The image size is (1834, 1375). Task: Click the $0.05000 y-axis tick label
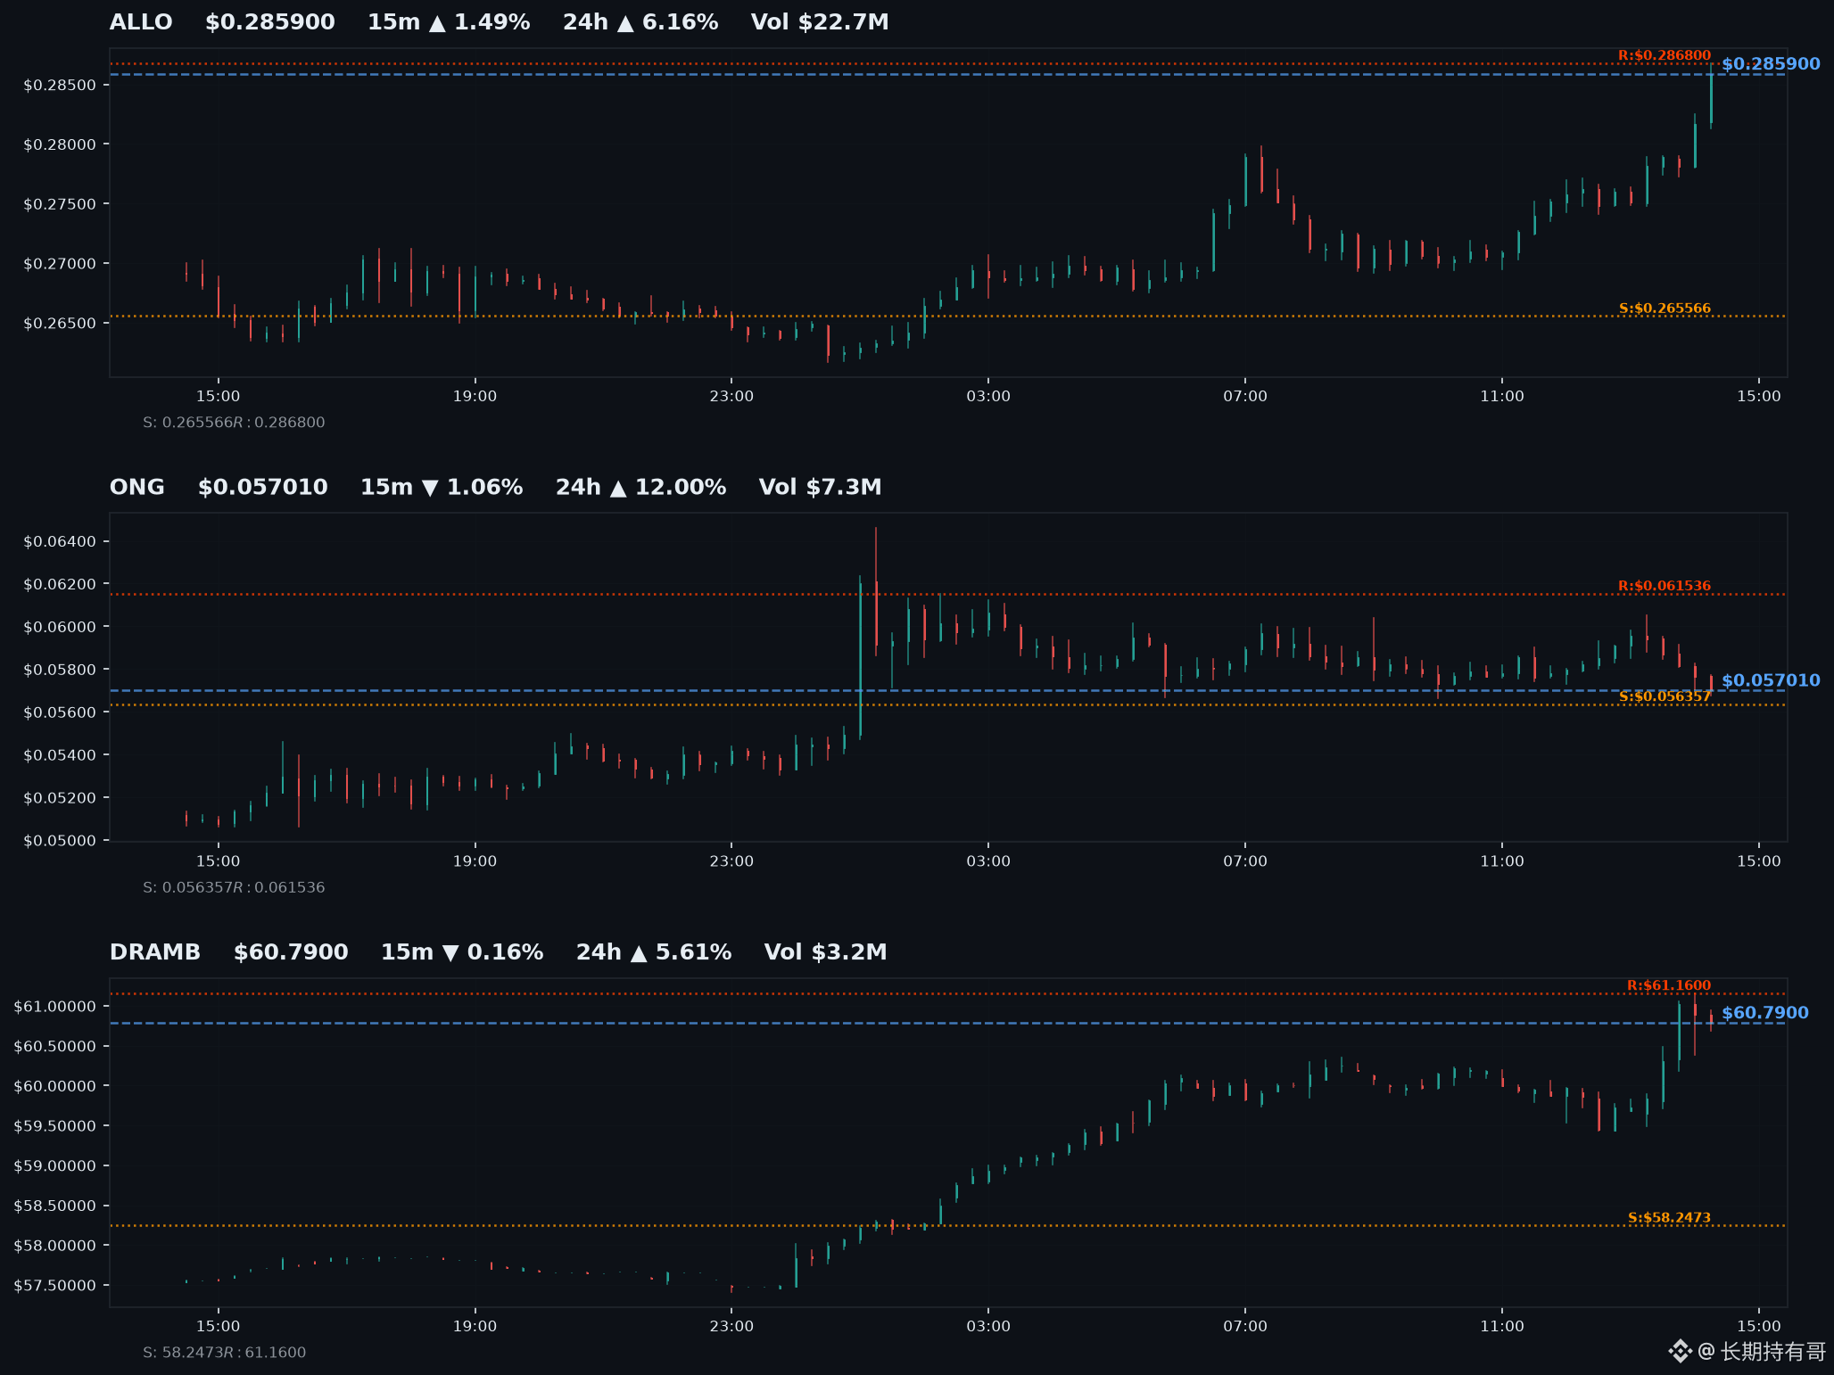click(x=60, y=841)
